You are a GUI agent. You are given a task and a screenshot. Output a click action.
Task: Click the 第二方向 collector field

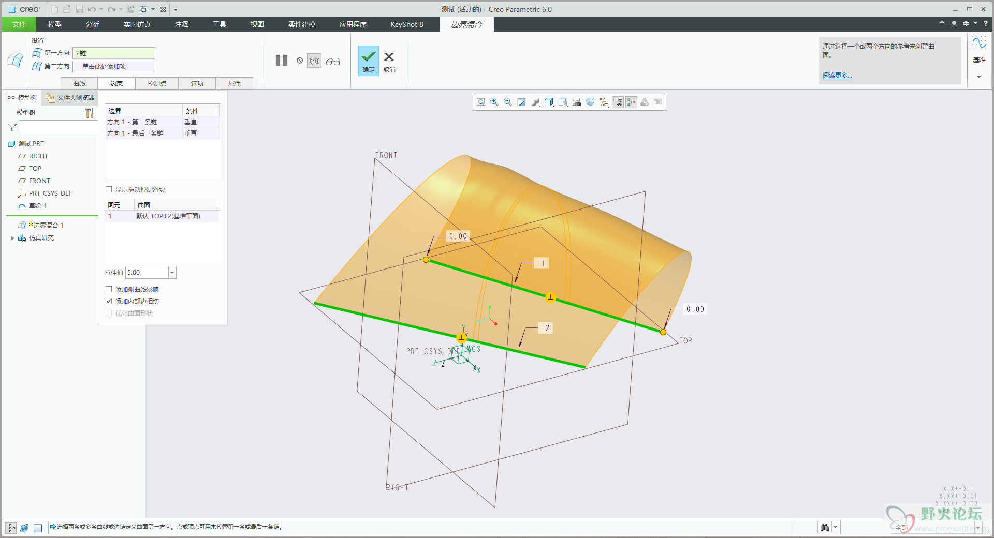click(x=114, y=66)
